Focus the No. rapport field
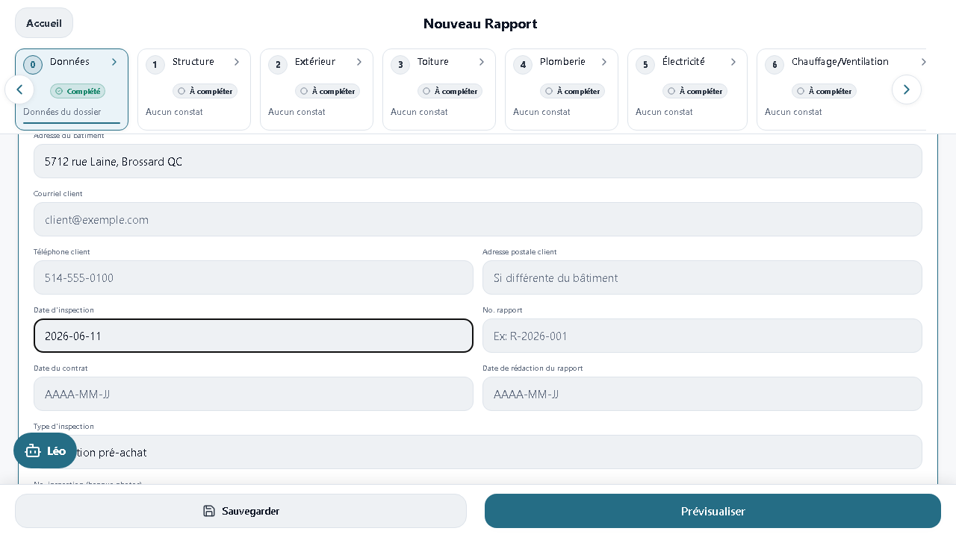Image resolution: width=956 pixels, height=537 pixels. (x=702, y=336)
